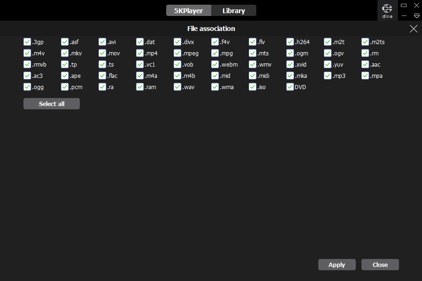Toggle the DVD checkbox
The image size is (422, 281).
click(290, 87)
